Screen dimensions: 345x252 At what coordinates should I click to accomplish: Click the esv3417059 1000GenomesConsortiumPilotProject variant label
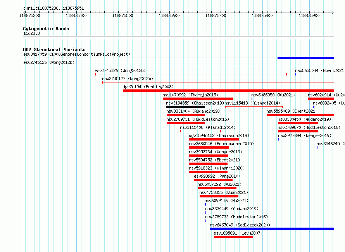[77, 54]
